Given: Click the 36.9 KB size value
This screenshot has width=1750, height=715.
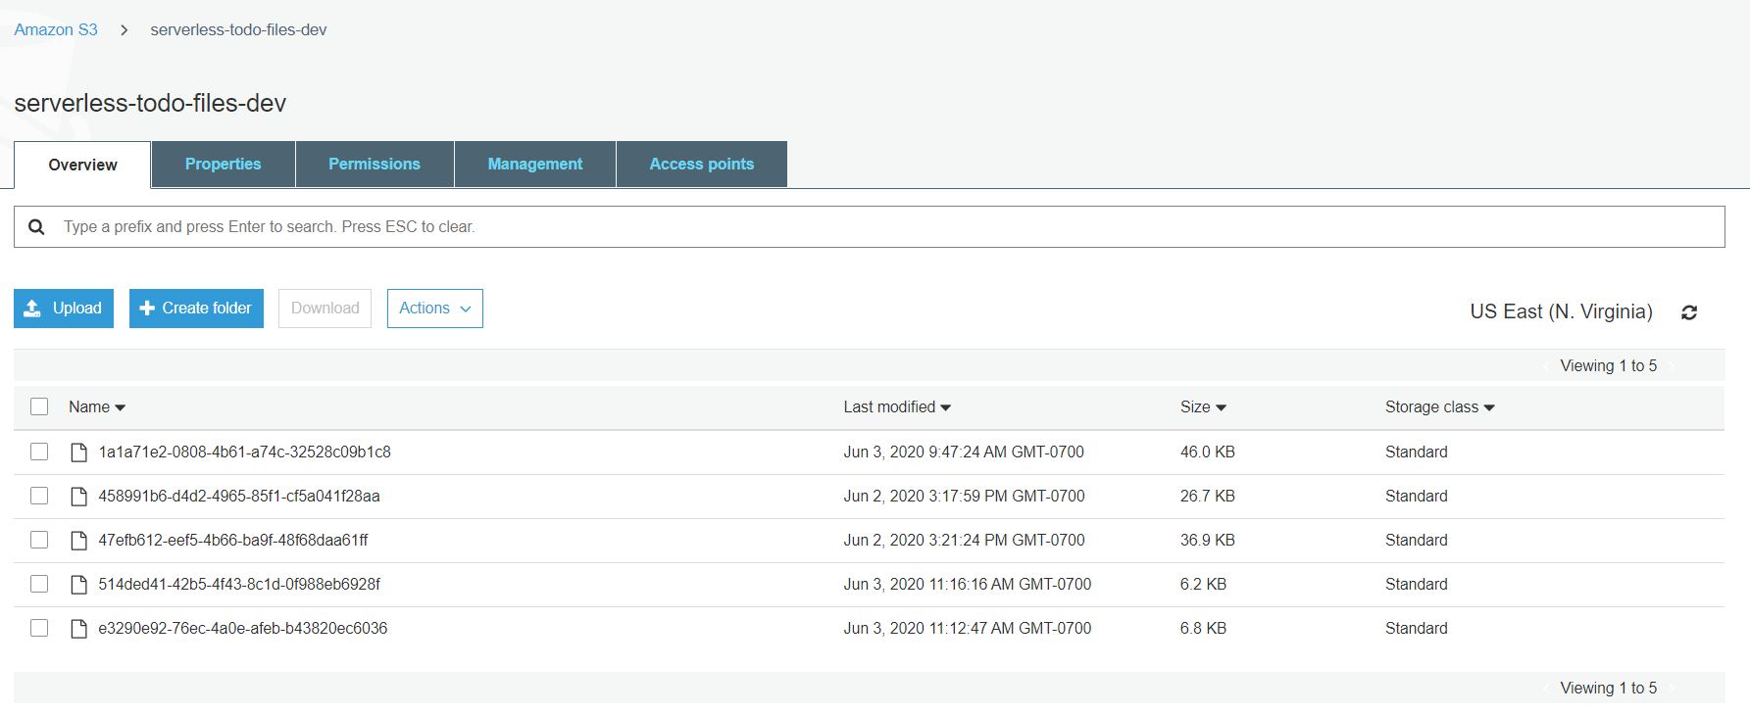Looking at the screenshot, I should click(x=1208, y=540).
